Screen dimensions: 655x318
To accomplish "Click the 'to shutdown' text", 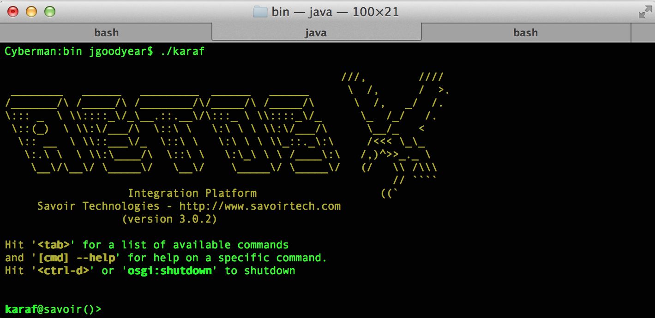I will pos(260,271).
